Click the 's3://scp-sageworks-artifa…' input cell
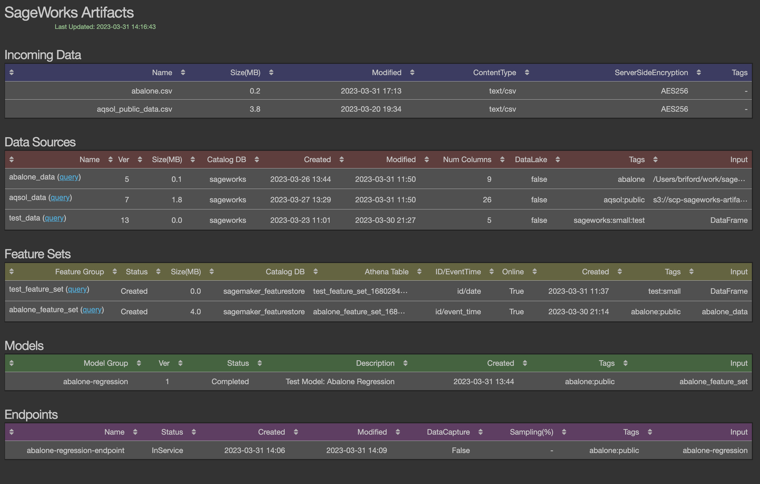 click(700, 200)
